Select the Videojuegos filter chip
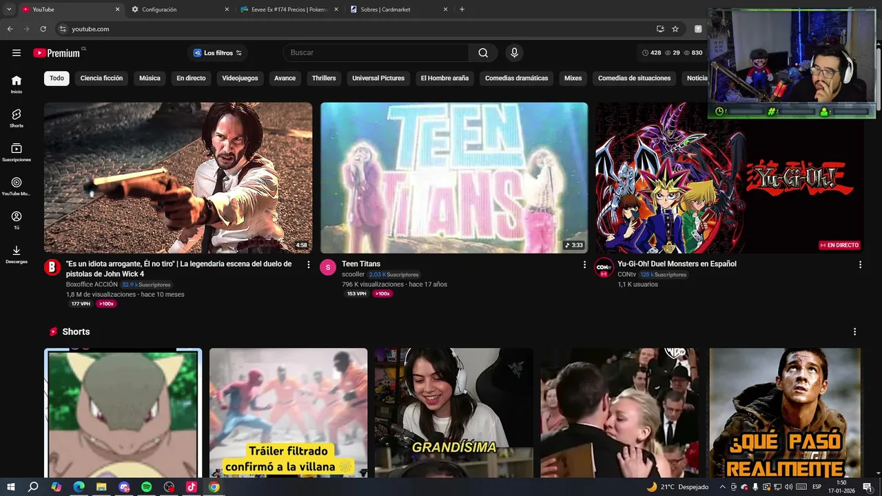This screenshot has width=882, height=496. (240, 78)
